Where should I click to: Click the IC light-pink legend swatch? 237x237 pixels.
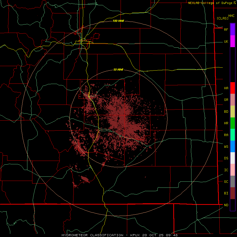click(x=233, y=170)
